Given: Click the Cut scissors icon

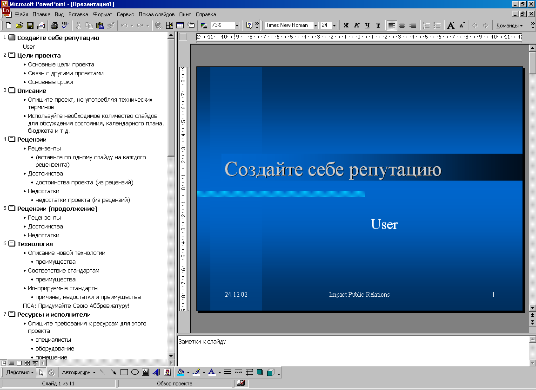Looking at the screenshot, I should pos(78,25).
